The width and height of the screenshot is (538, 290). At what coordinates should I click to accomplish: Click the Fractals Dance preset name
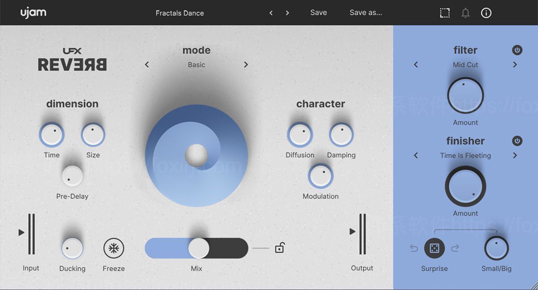click(x=179, y=13)
